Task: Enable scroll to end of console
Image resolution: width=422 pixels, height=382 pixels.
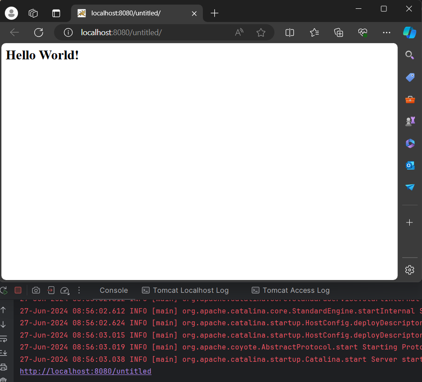Action: [x=4, y=353]
